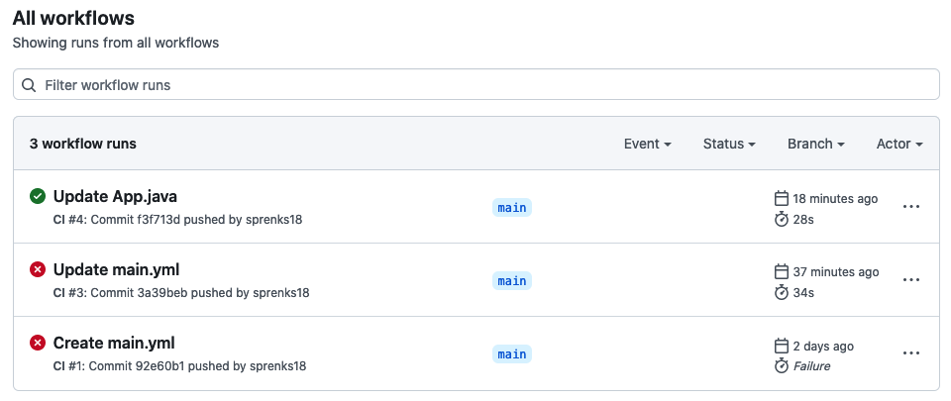The width and height of the screenshot is (951, 401).
Task: Expand the Actor filter dropdown
Action: tap(899, 144)
